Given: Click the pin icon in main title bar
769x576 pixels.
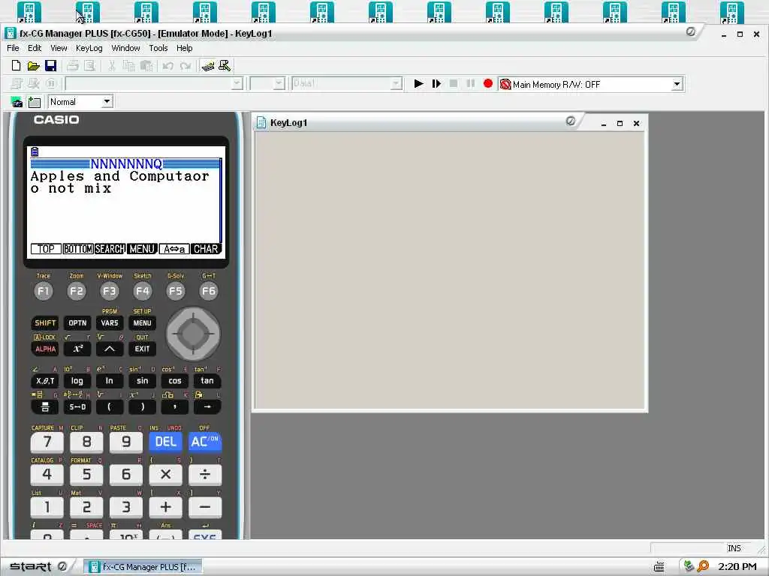Looking at the screenshot, I should click(x=691, y=31).
